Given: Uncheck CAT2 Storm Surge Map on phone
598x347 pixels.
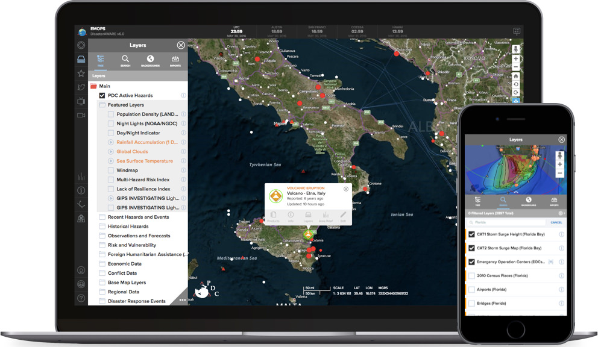Looking at the screenshot, I should pyautogui.click(x=472, y=248).
